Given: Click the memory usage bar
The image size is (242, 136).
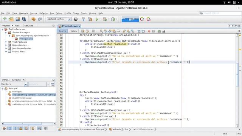Looking at the screenshot, I should (x=130, y=19).
